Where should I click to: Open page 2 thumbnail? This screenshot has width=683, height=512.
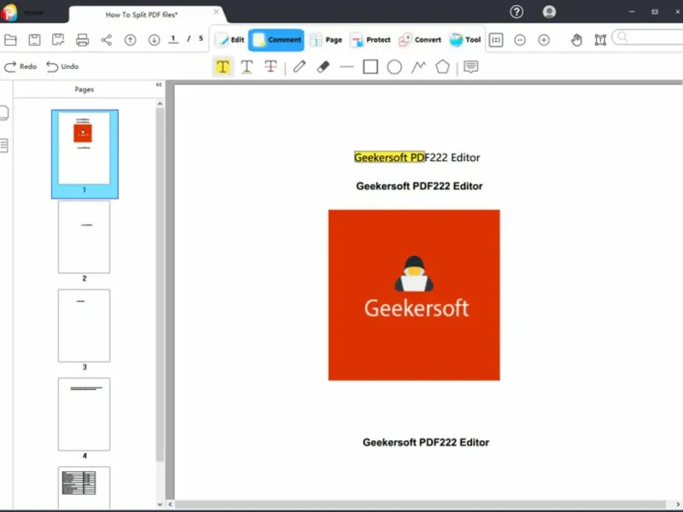pyautogui.click(x=84, y=237)
